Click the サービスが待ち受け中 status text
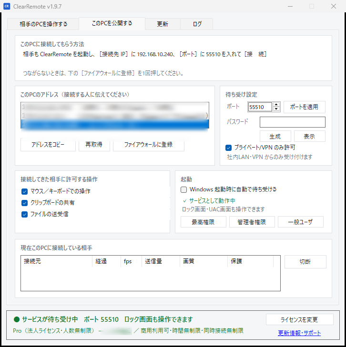 pyautogui.click(x=50, y=319)
